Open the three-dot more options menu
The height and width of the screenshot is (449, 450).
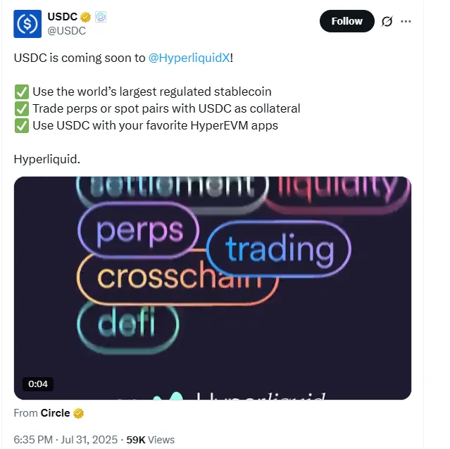click(x=406, y=21)
